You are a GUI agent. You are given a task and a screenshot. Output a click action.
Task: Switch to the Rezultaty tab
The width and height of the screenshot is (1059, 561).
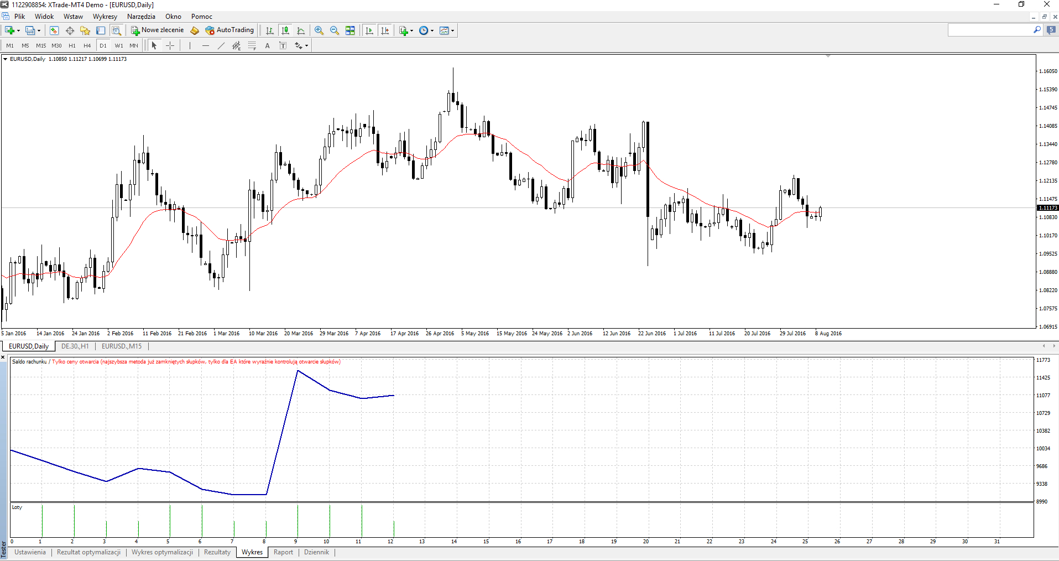click(217, 552)
